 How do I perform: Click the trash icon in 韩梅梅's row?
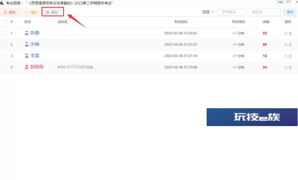(290, 67)
